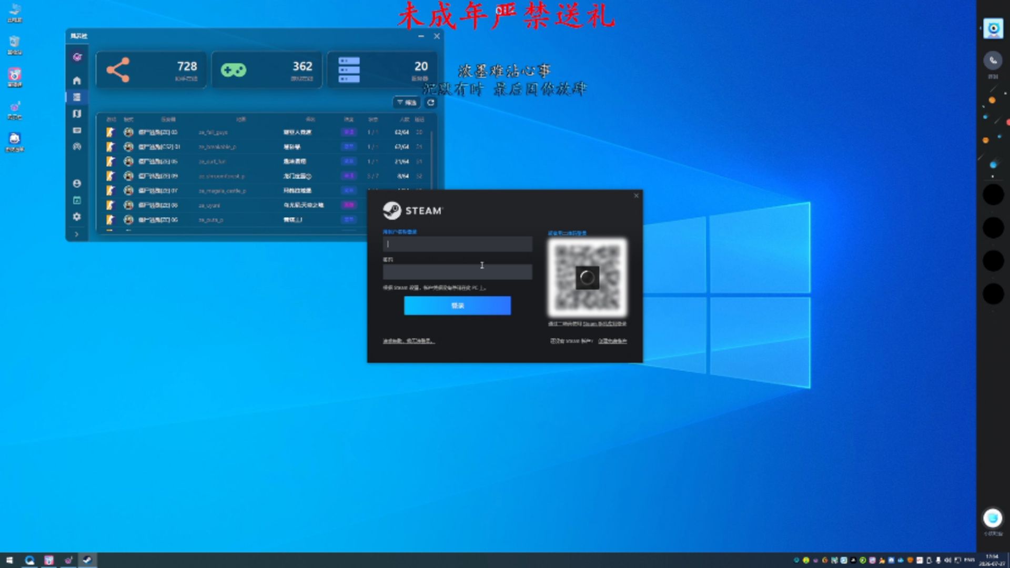Click the Steam icon in the taskbar
1010x568 pixels.
[87, 561]
